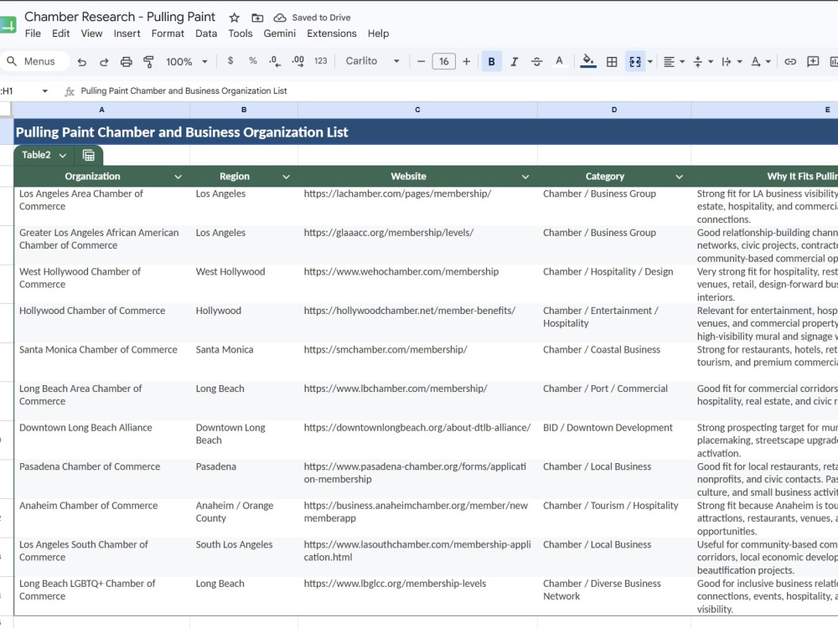
Task: Select column A header
Action: tap(101, 110)
